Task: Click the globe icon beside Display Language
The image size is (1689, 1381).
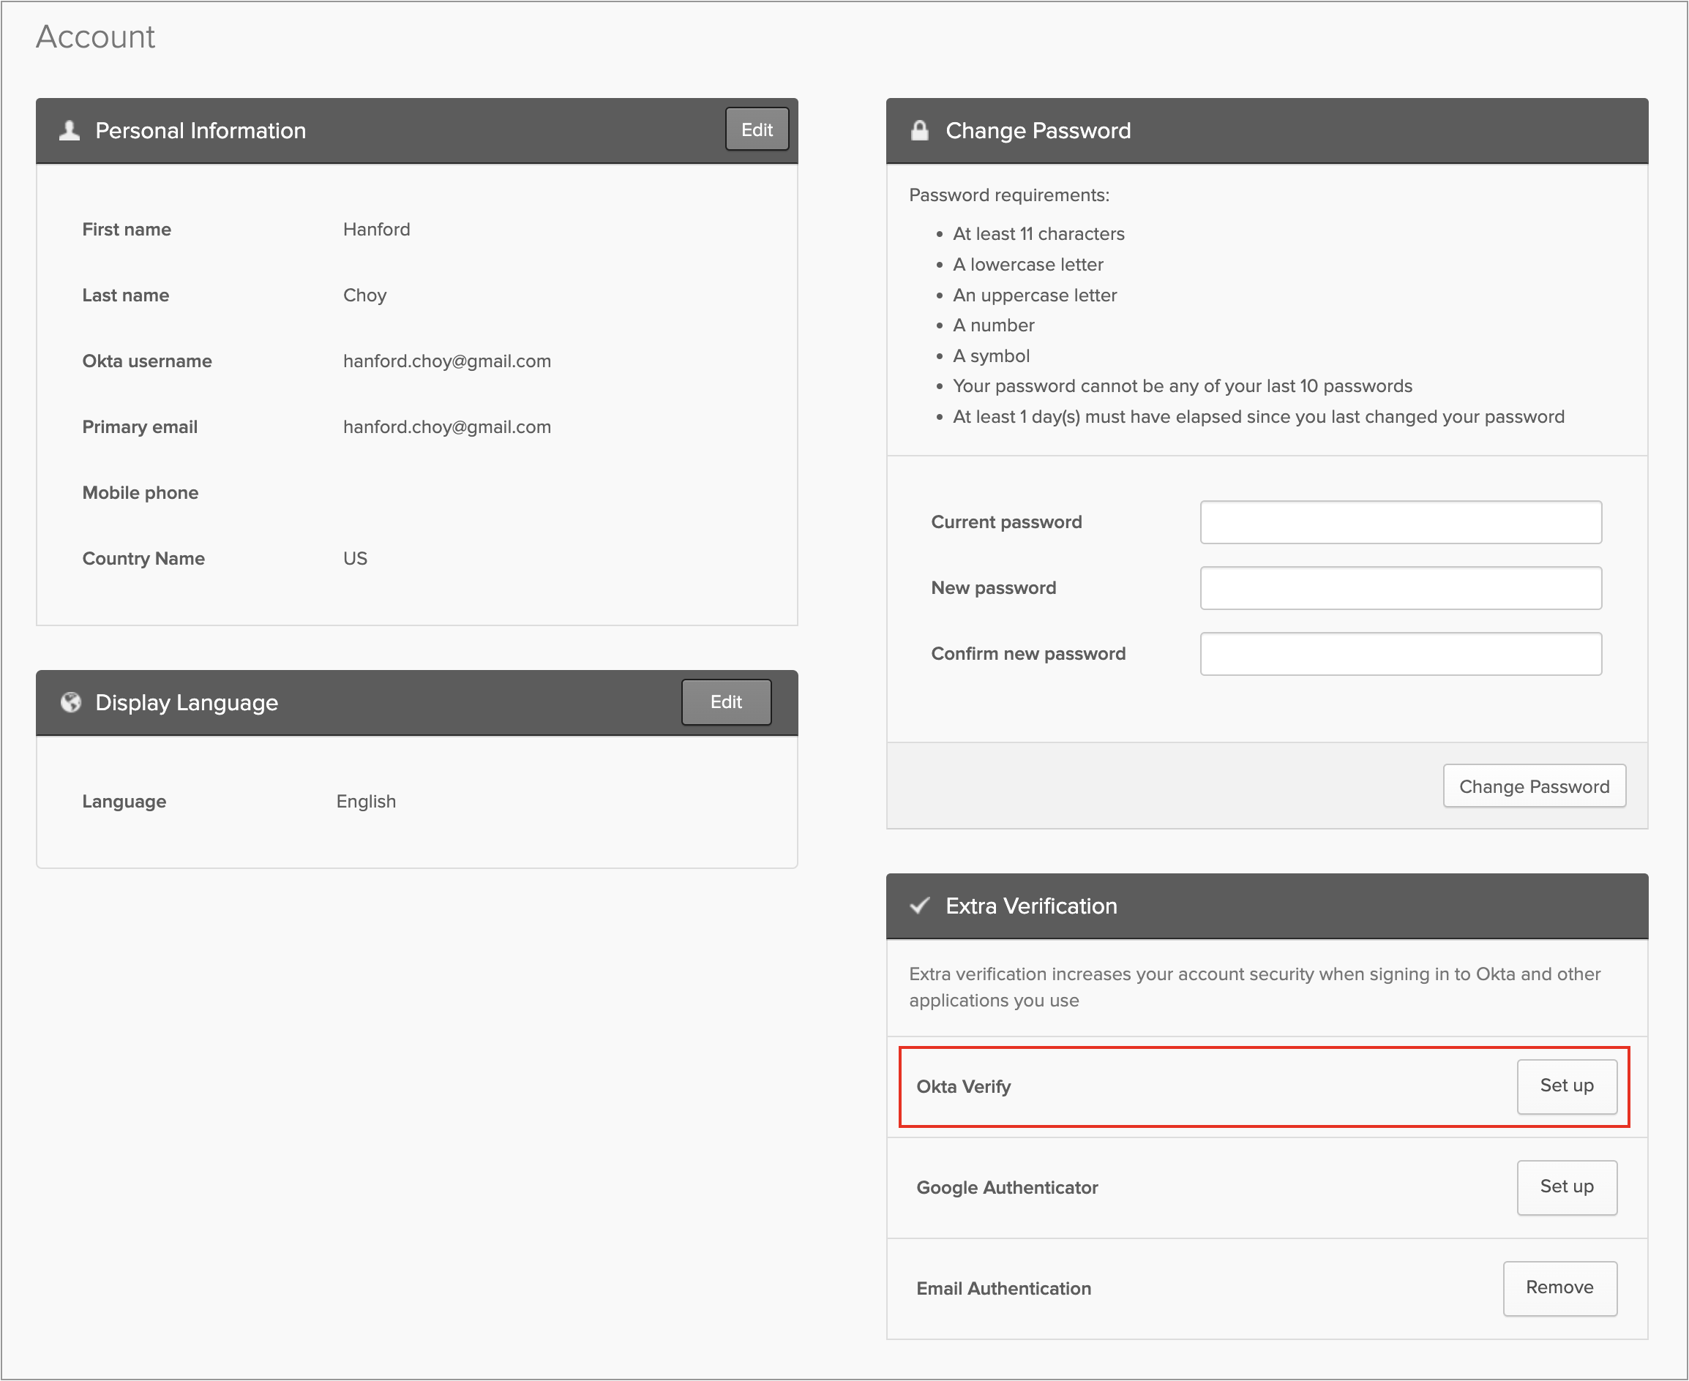Action: [x=71, y=702]
